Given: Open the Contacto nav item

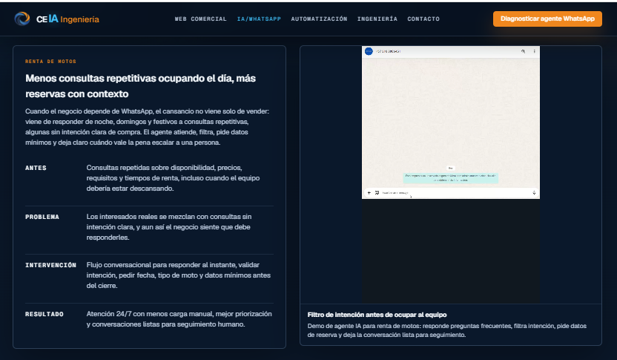Looking at the screenshot, I should pyautogui.click(x=423, y=19).
